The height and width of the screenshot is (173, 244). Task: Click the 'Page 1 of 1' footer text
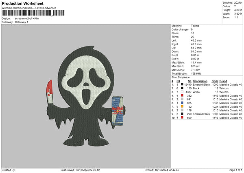point(235,170)
